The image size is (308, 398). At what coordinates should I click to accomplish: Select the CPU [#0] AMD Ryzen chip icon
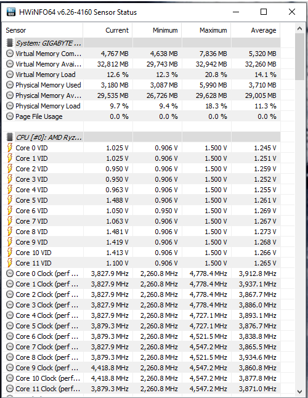(10, 137)
